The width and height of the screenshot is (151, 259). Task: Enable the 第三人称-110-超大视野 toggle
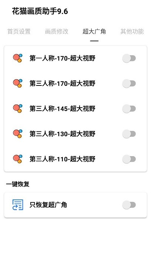(x=129, y=159)
